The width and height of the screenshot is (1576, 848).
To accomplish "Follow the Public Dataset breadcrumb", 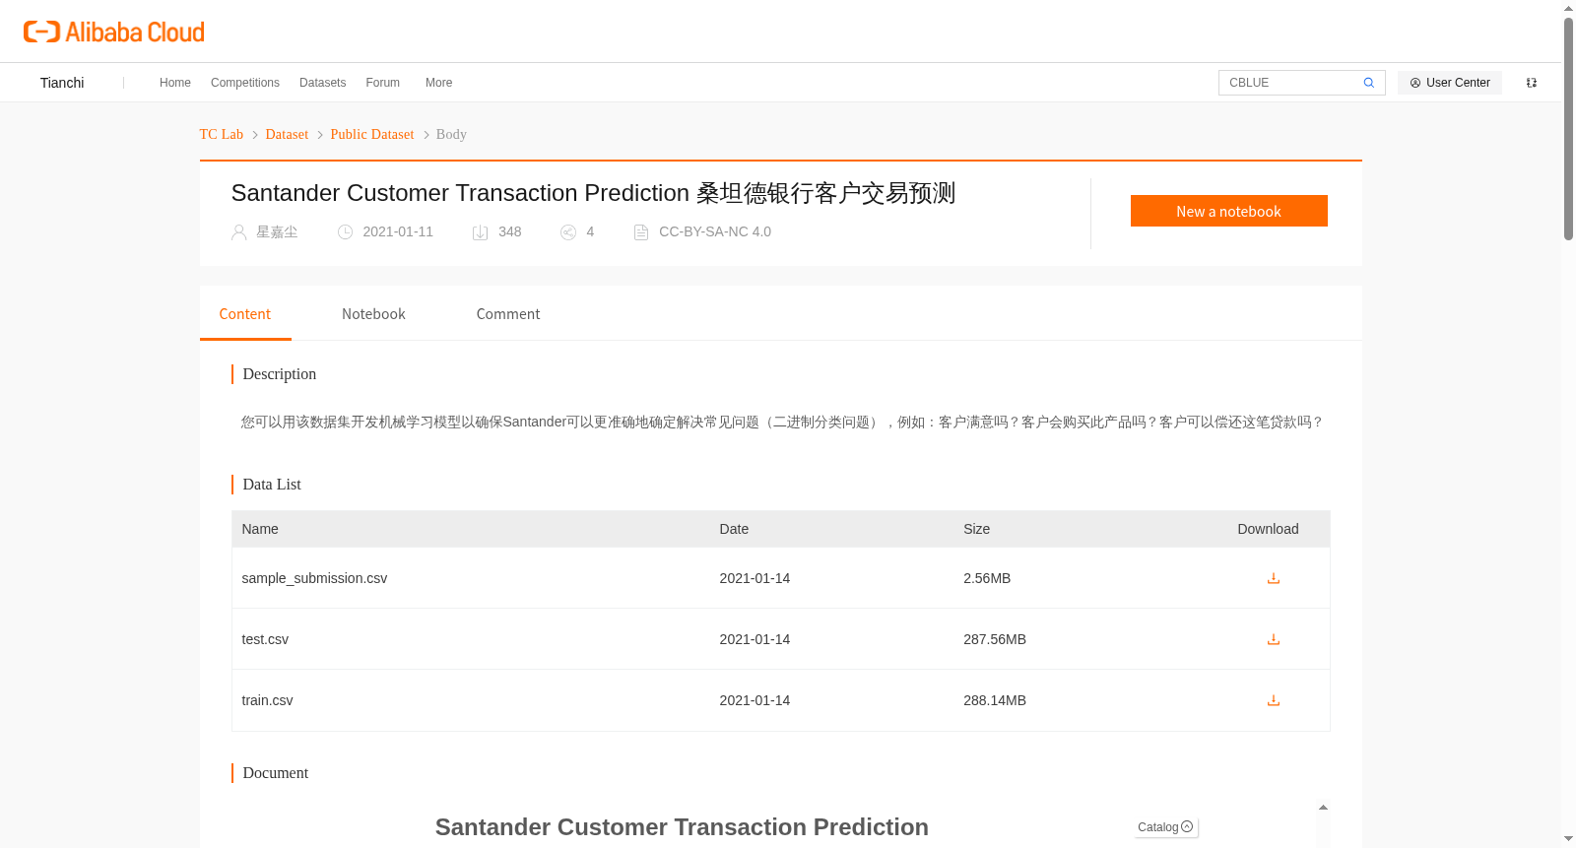I will click(372, 134).
